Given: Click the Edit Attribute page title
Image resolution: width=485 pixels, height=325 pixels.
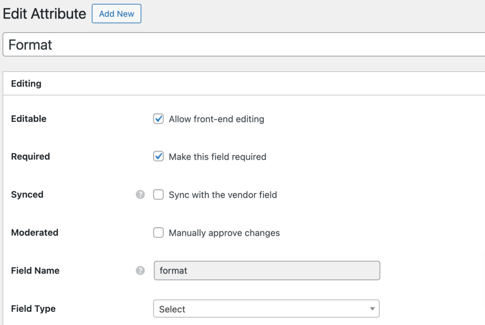Looking at the screenshot, I should tap(44, 14).
